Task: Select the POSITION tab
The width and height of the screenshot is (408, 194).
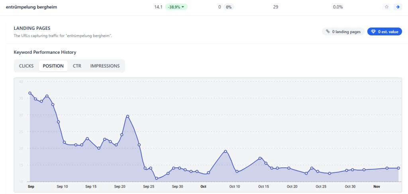Action: pos(53,66)
